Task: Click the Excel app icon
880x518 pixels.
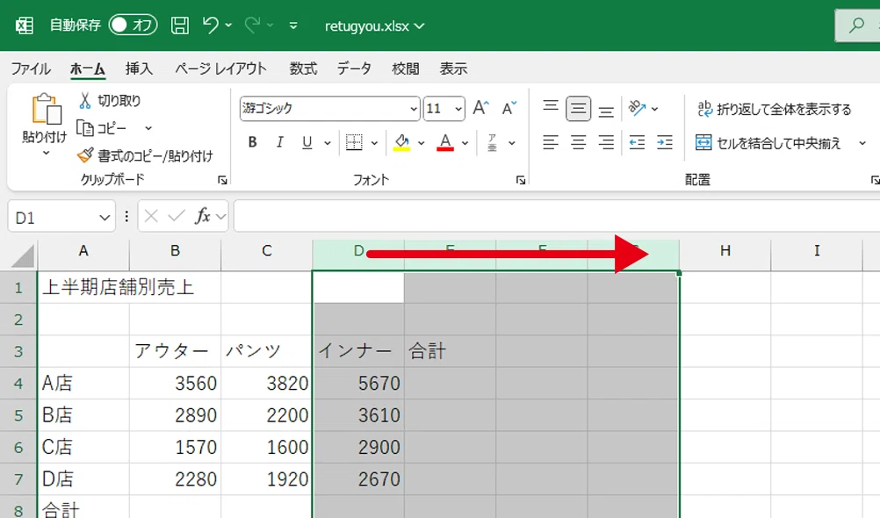Action: coord(24,25)
